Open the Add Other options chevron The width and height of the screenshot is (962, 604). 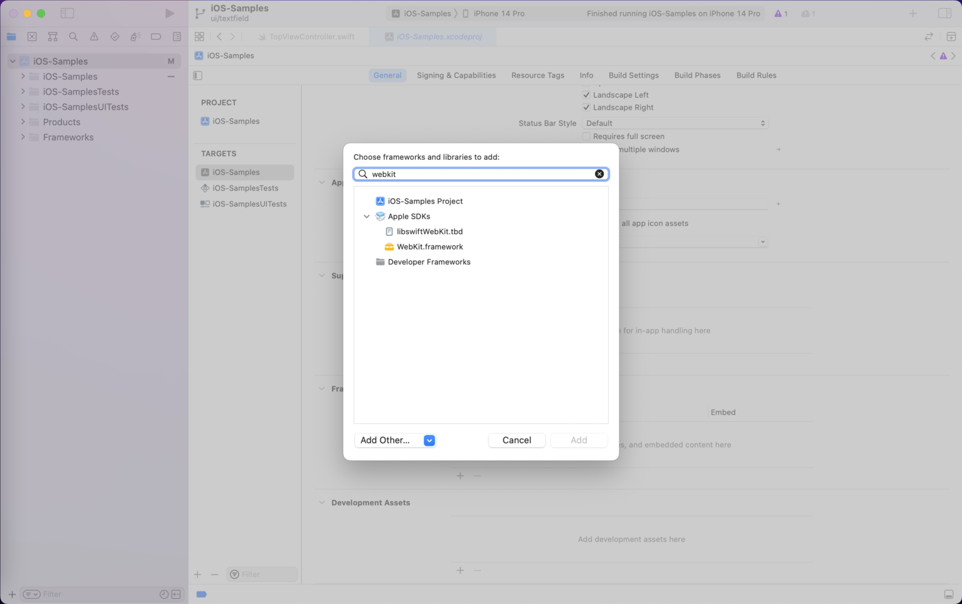[x=429, y=440]
